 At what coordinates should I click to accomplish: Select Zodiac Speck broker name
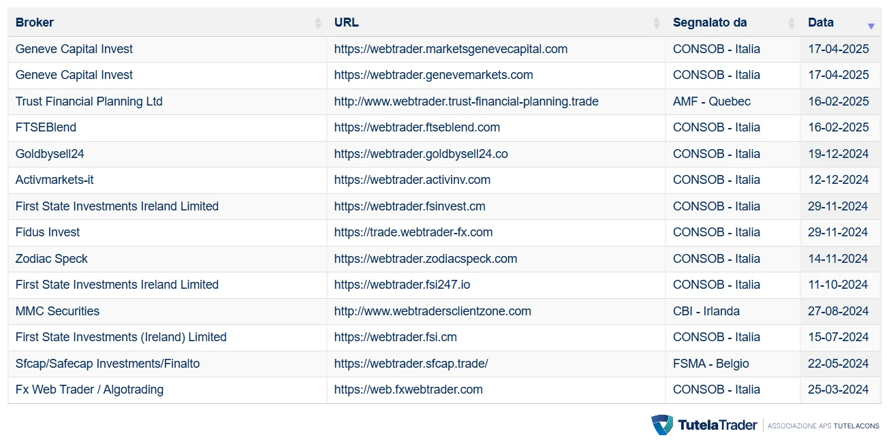click(x=52, y=259)
